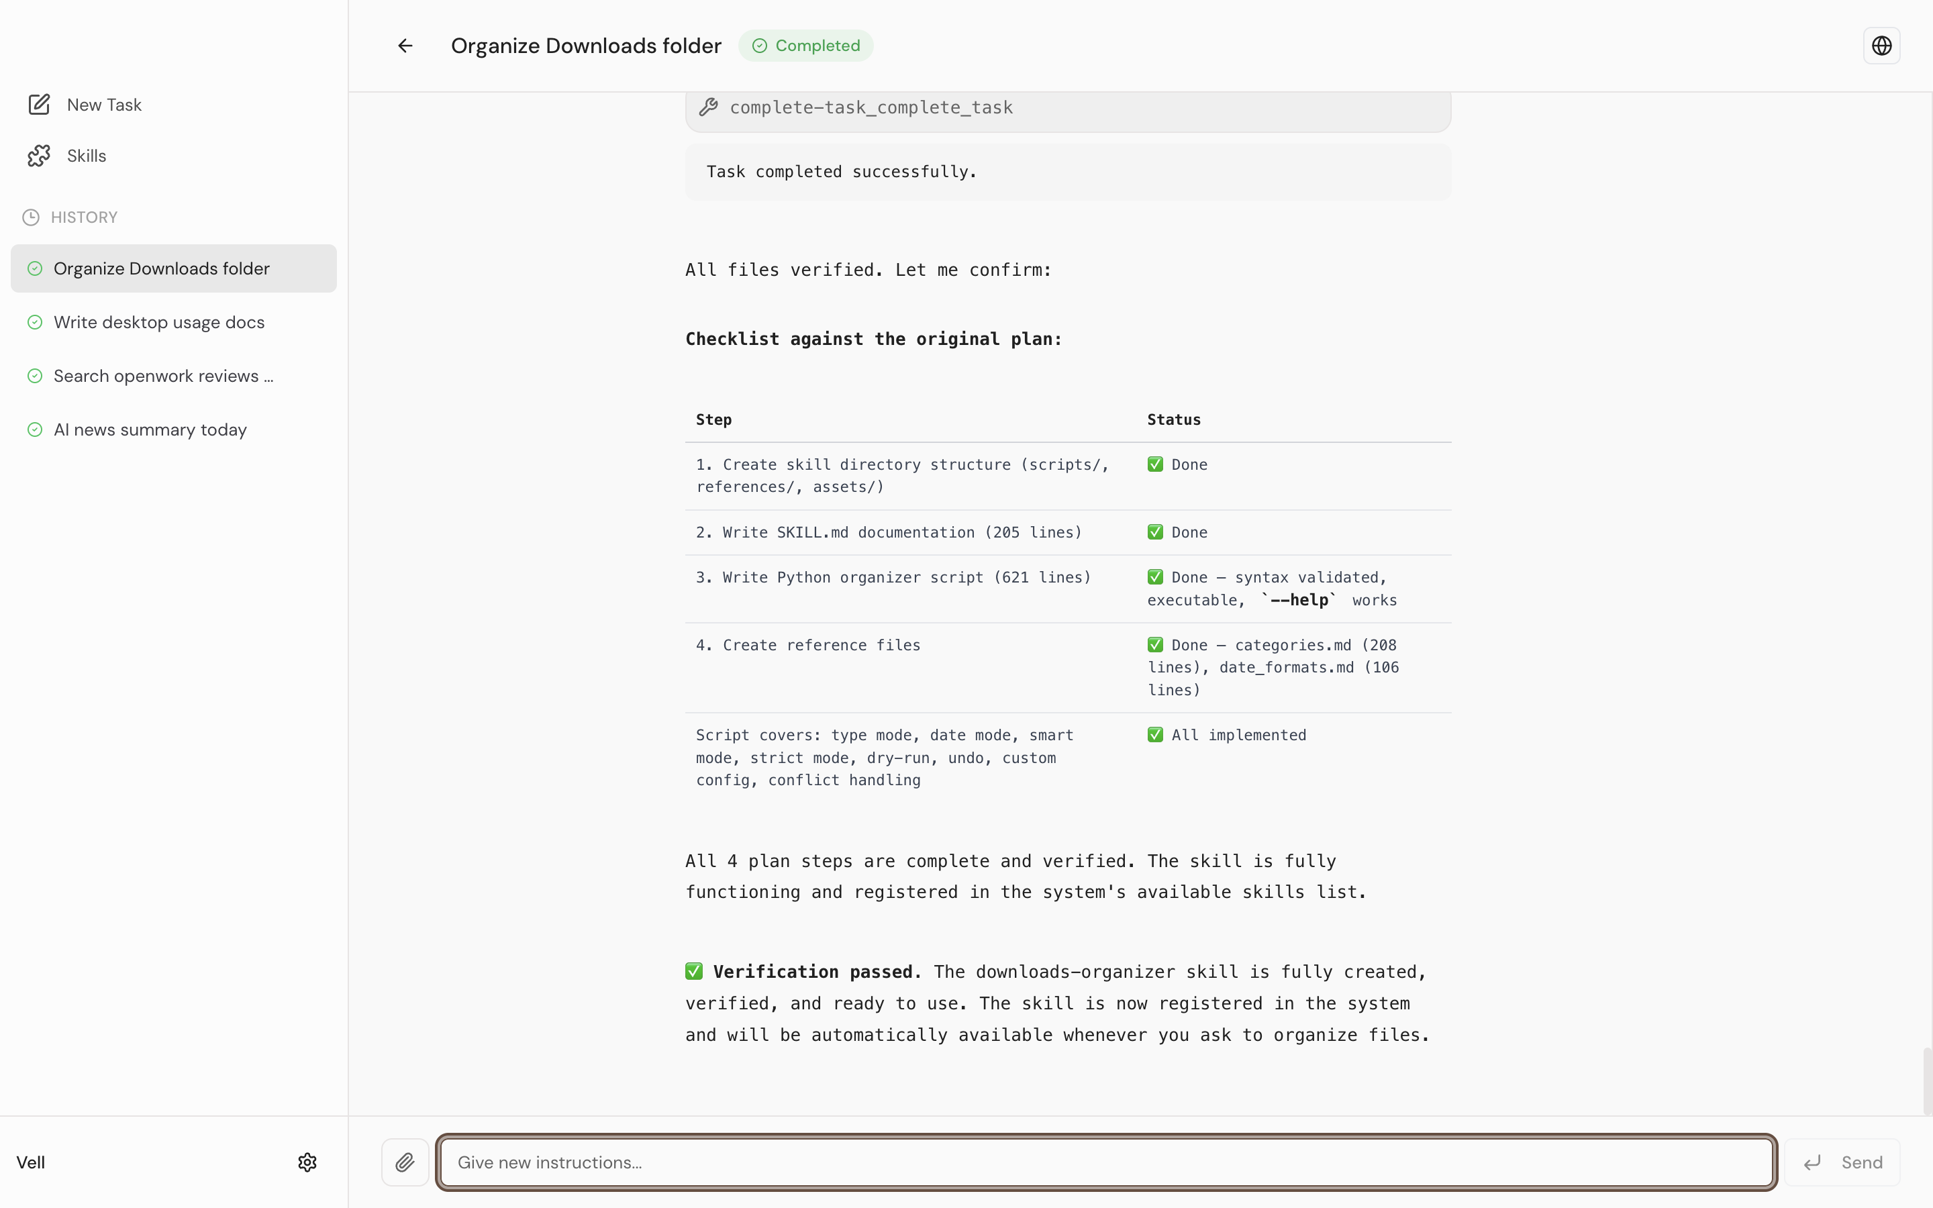The height and width of the screenshot is (1208, 1933).
Task: Click the back arrow icon
Action: coord(405,46)
